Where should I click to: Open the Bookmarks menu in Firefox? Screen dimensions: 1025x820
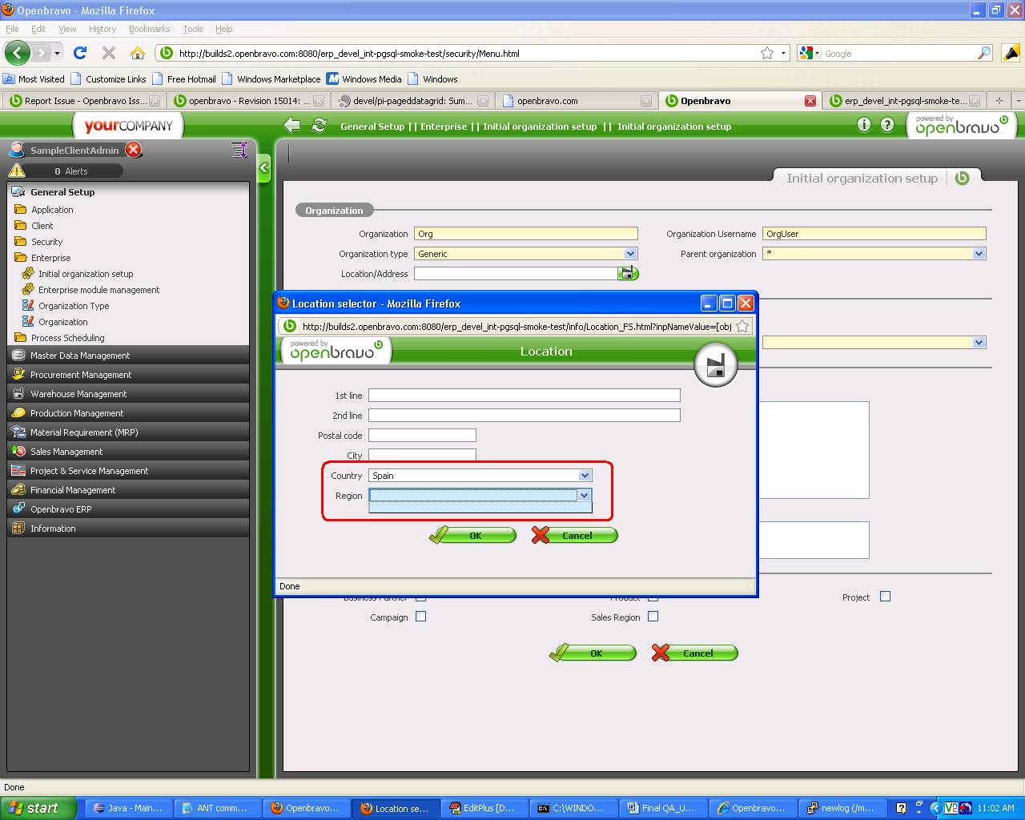[x=149, y=29]
